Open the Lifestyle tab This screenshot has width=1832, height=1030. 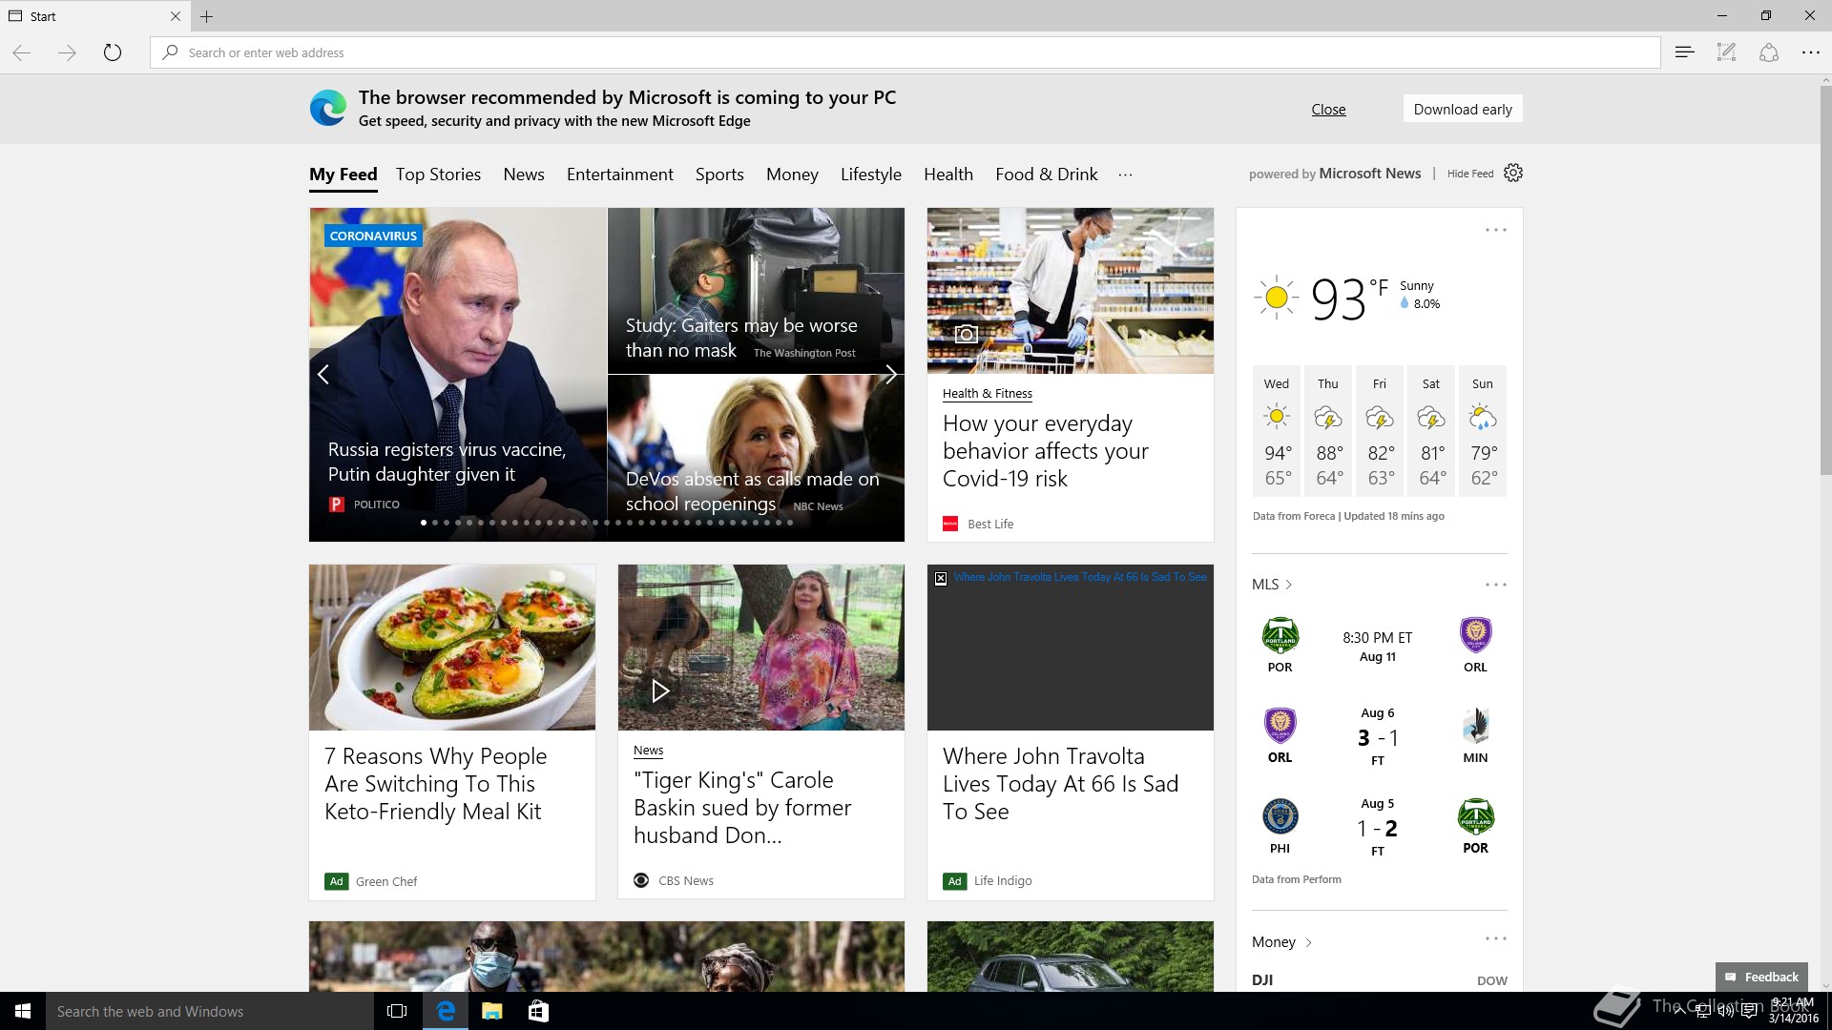pyautogui.click(x=871, y=175)
